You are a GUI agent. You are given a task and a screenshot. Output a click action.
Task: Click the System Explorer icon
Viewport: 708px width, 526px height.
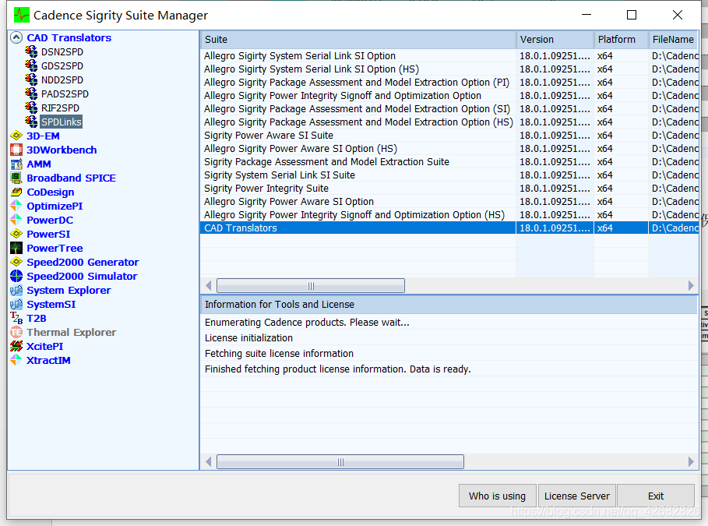coord(16,290)
